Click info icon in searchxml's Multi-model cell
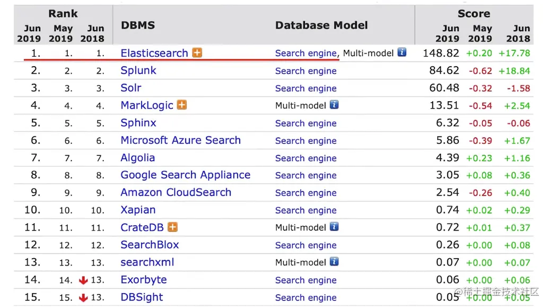Image resolution: width=549 pixels, height=307 pixels. point(334,262)
